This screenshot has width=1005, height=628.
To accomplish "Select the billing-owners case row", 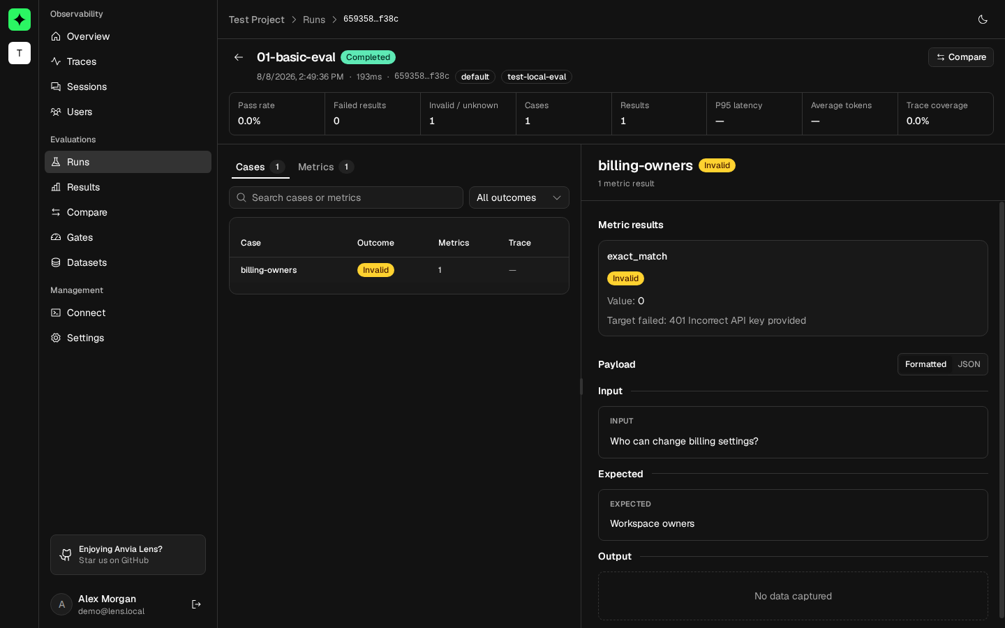I will (399, 270).
